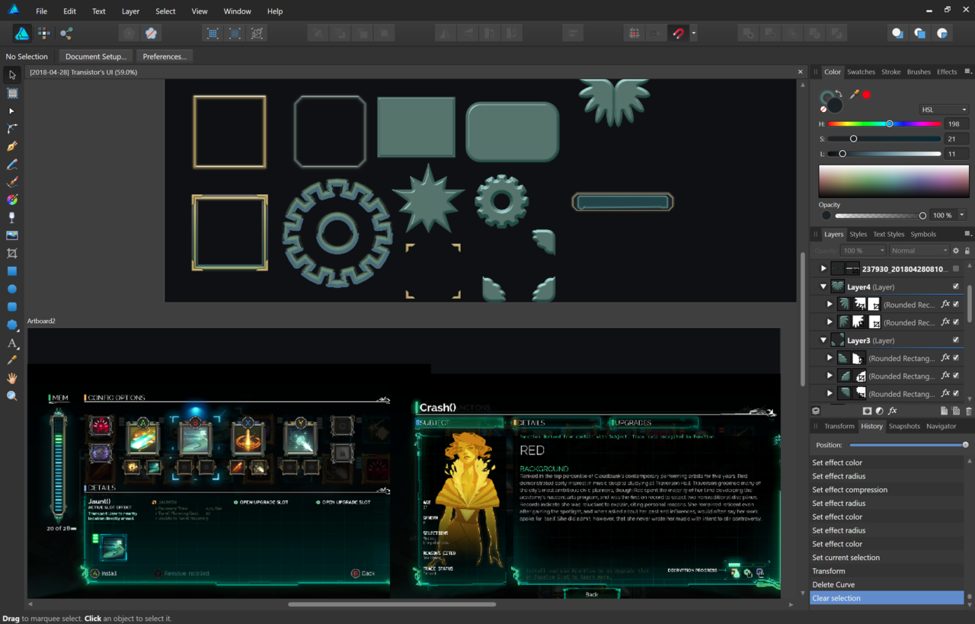
Task: Click the H value field showing 198
Action: tap(956, 123)
